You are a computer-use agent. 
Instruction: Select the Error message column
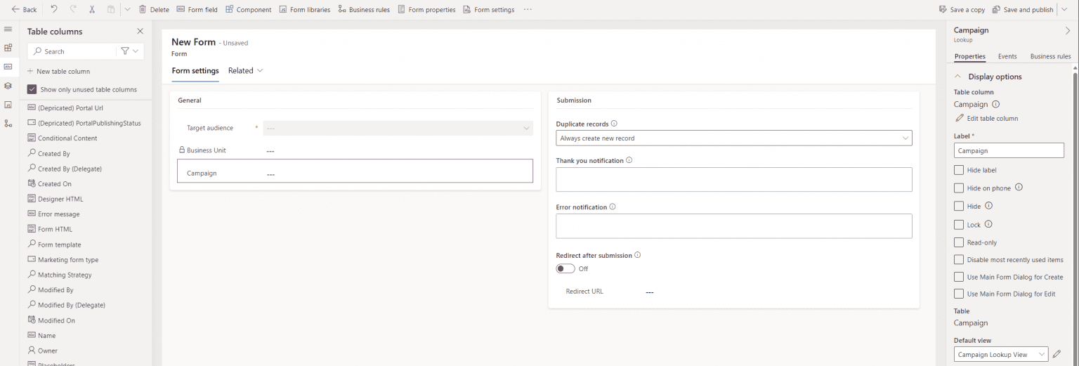pos(53,214)
